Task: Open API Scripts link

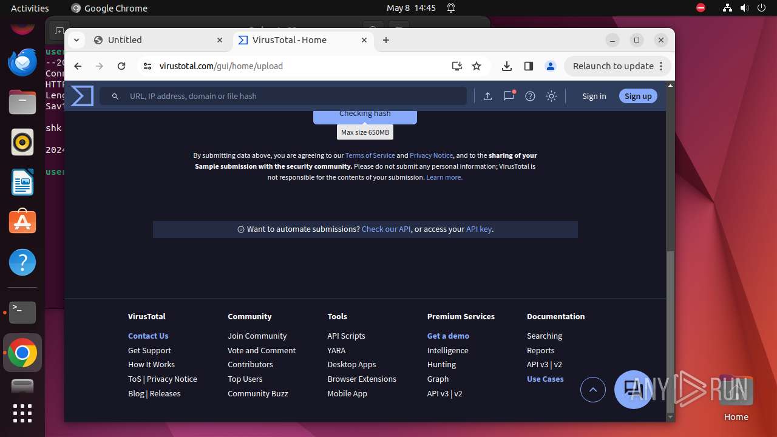Action: tap(346, 336)
